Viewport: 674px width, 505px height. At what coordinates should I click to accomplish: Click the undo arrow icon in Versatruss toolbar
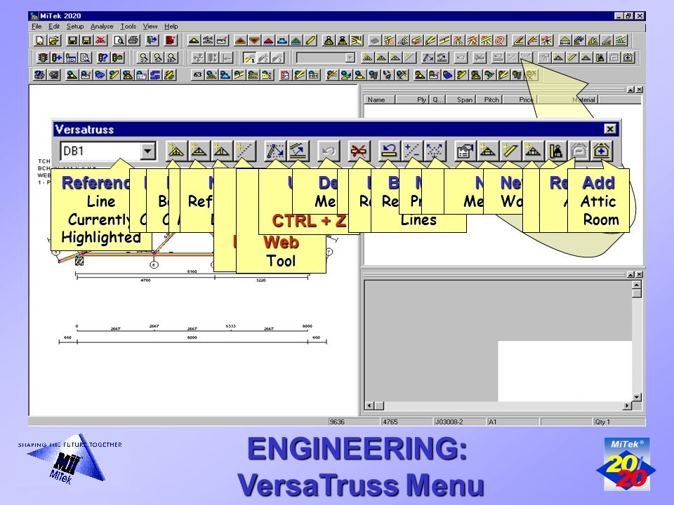coord(329,151)
